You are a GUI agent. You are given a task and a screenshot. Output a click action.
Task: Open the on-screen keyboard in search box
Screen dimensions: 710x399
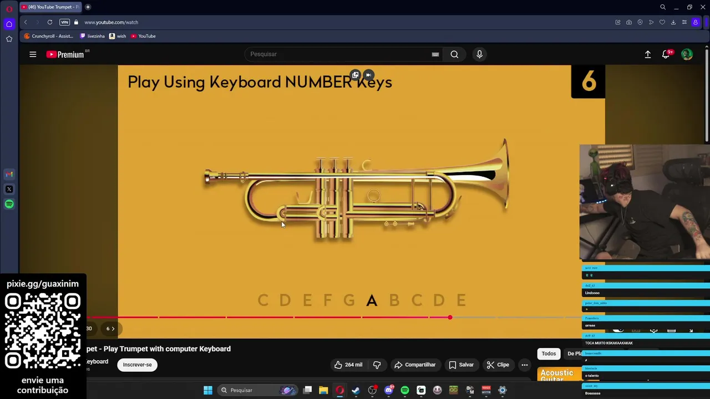(435, 54)
